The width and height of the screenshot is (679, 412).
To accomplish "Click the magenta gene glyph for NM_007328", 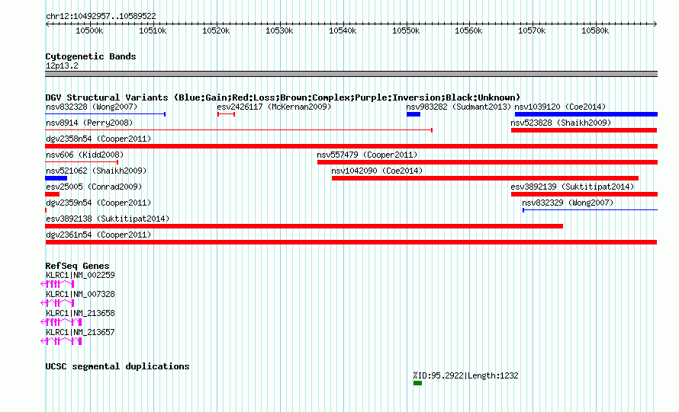I will 57,303.
